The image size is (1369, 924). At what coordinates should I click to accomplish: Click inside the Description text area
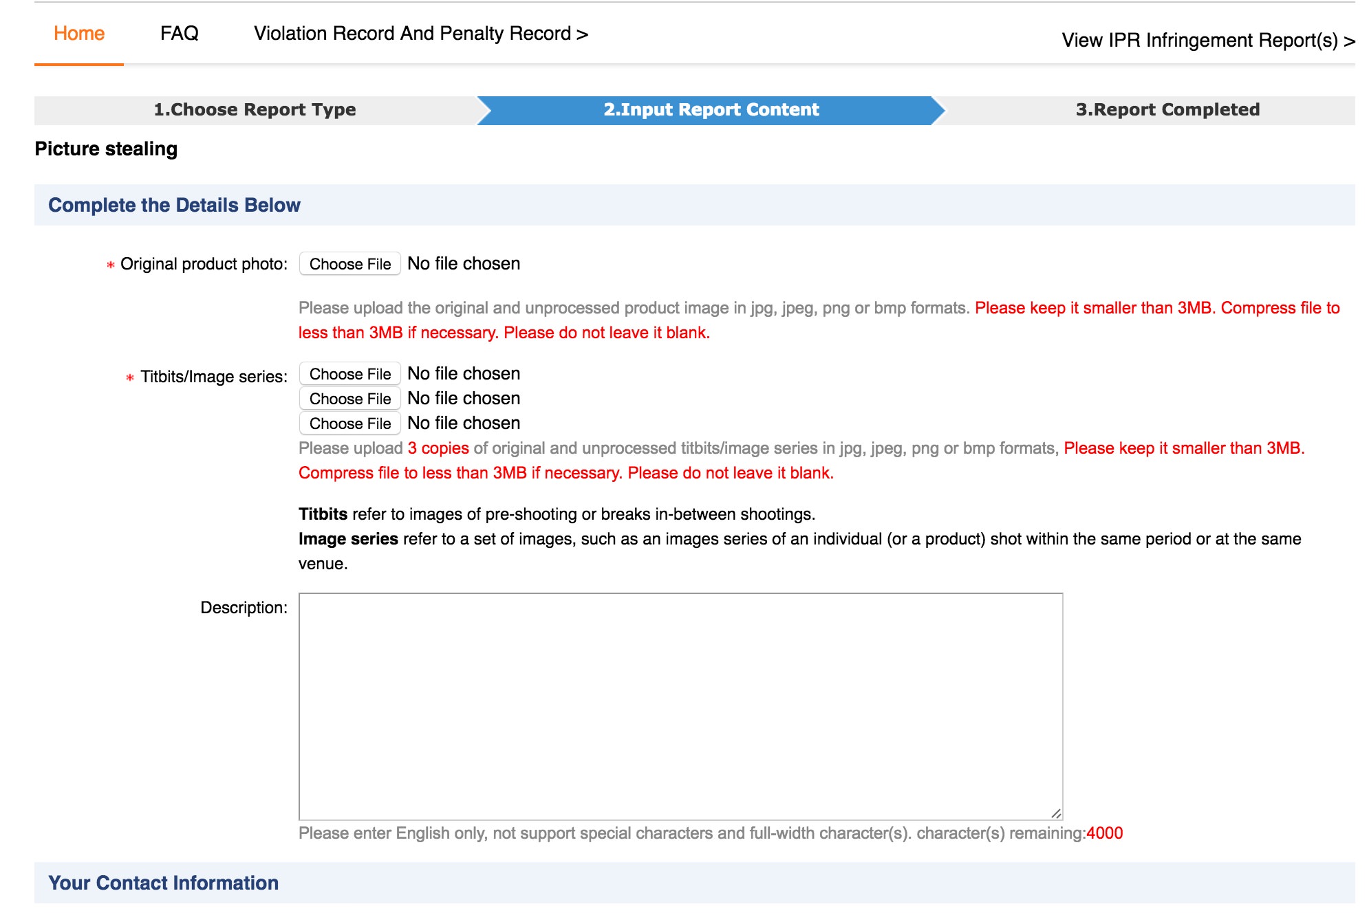coord(680,706)
